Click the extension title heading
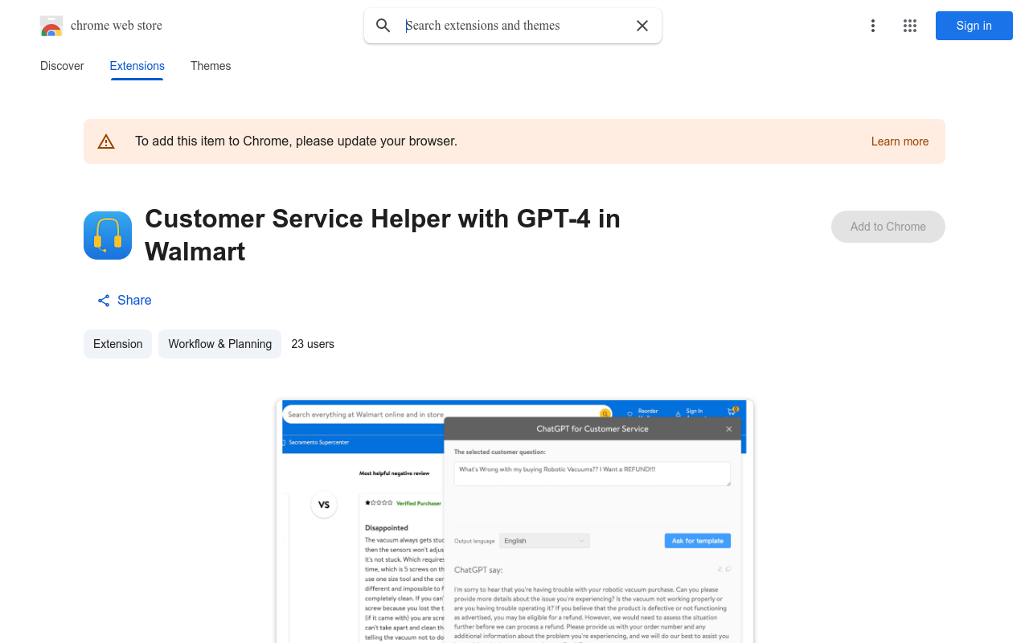This screenshot has width=1029, height=643. coord(383,235)
